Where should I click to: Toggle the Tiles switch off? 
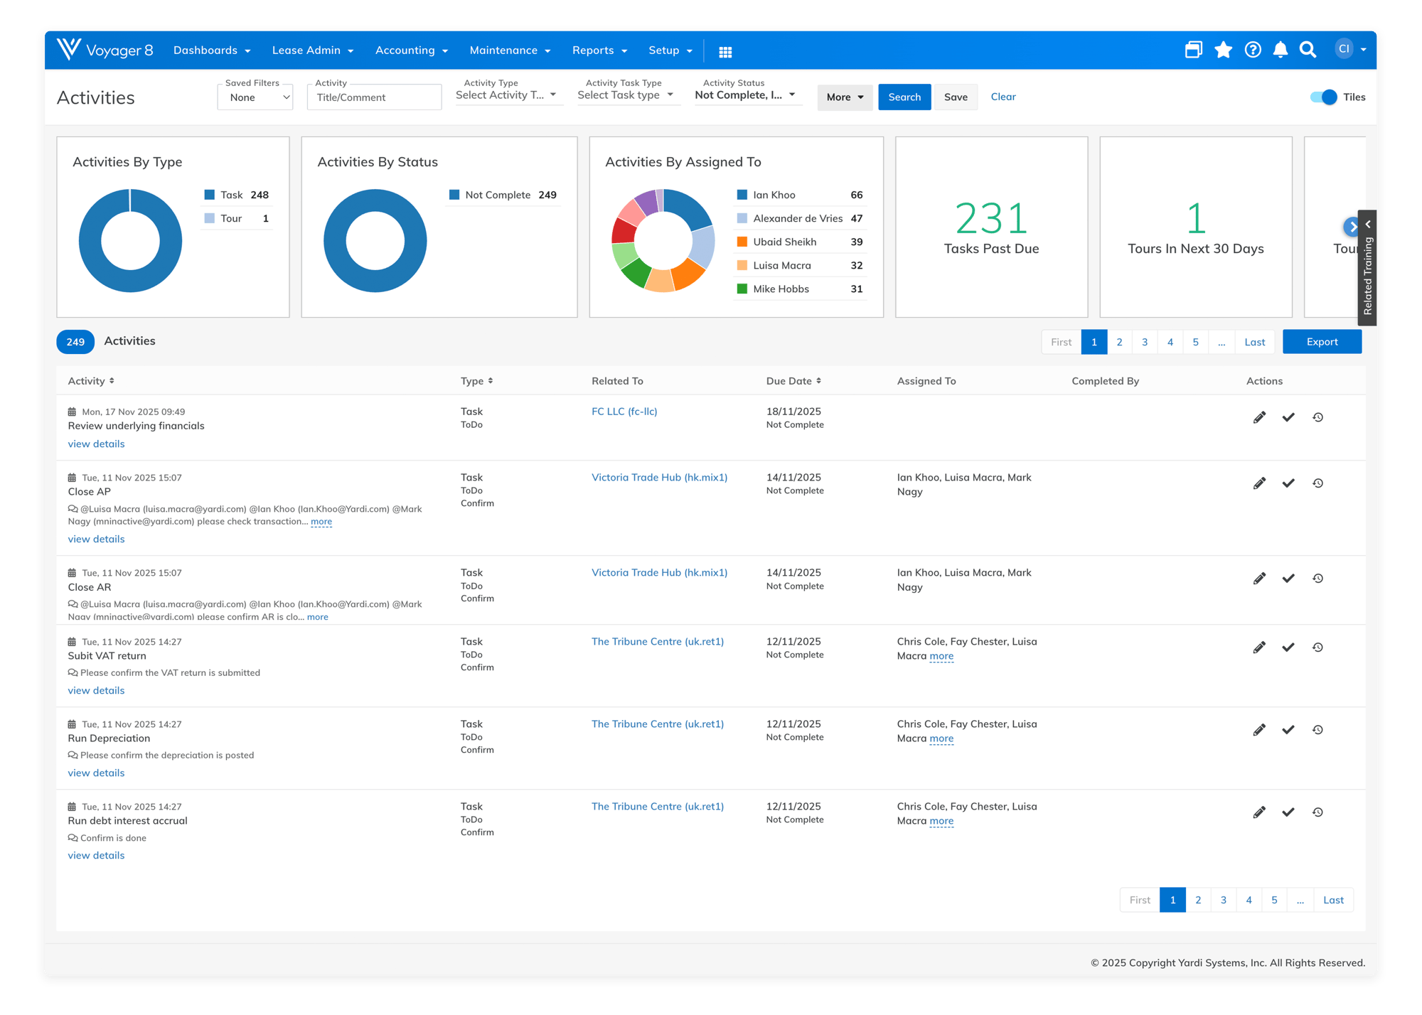tap(1323, 97)
